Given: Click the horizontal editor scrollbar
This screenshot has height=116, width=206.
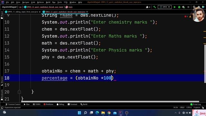Looking at the screenshot, I should tap(110, 101).
